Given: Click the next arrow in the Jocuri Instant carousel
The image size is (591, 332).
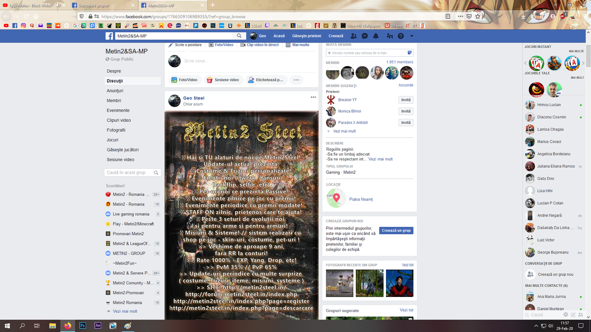Looking at the screenshot, I should pos(584,63).
